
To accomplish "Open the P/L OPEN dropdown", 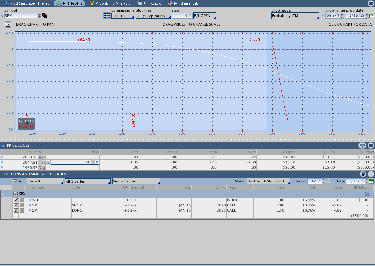I will [205, 16].
